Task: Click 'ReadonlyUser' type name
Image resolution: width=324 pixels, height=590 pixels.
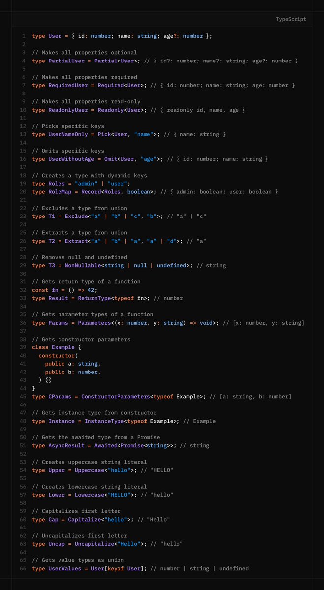Action: click(68, 110)
